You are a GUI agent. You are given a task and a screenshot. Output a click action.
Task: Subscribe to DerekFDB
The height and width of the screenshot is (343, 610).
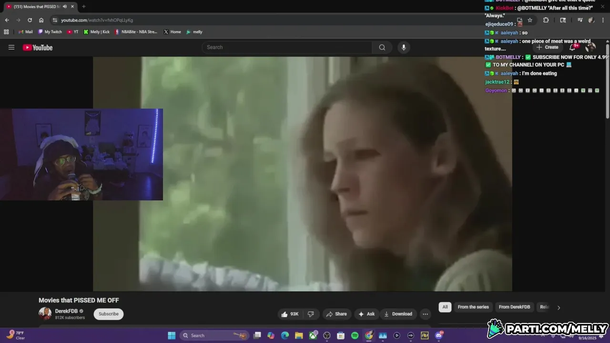click(x=109, y=314)
